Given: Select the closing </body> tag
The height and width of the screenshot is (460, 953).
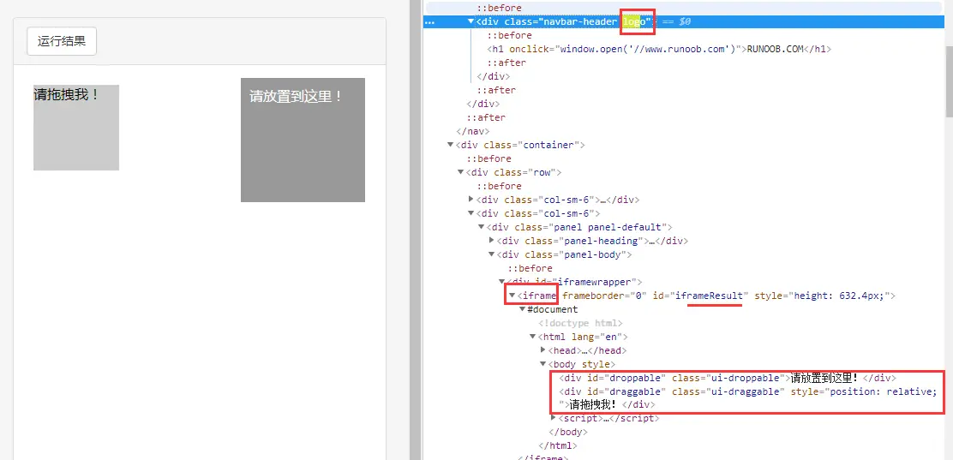Looking at the screenshot, I should tap(568, 432).
